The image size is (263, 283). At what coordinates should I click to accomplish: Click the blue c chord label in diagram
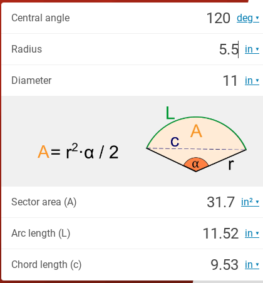coord(175,142)
